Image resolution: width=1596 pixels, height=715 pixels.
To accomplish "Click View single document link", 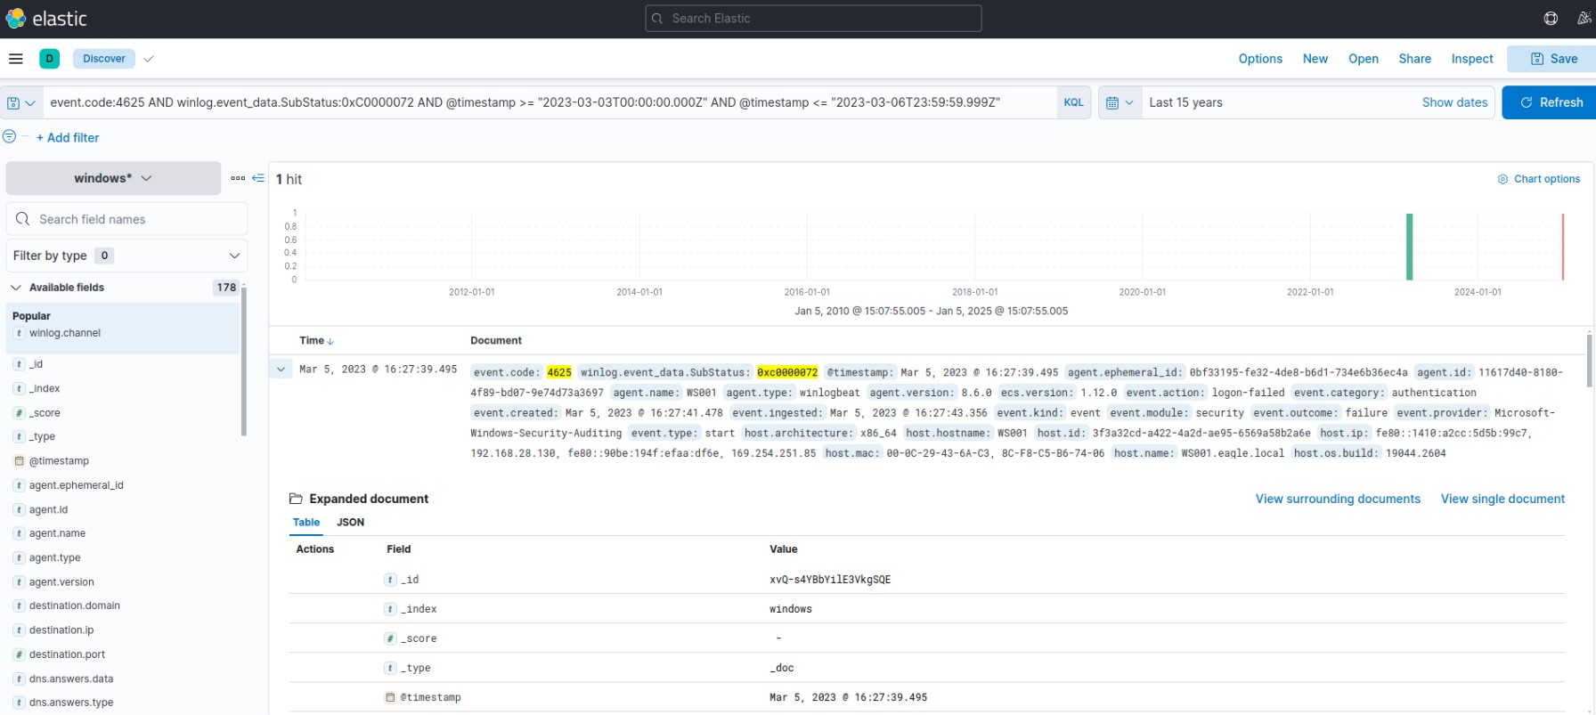I will (1502, 499).
